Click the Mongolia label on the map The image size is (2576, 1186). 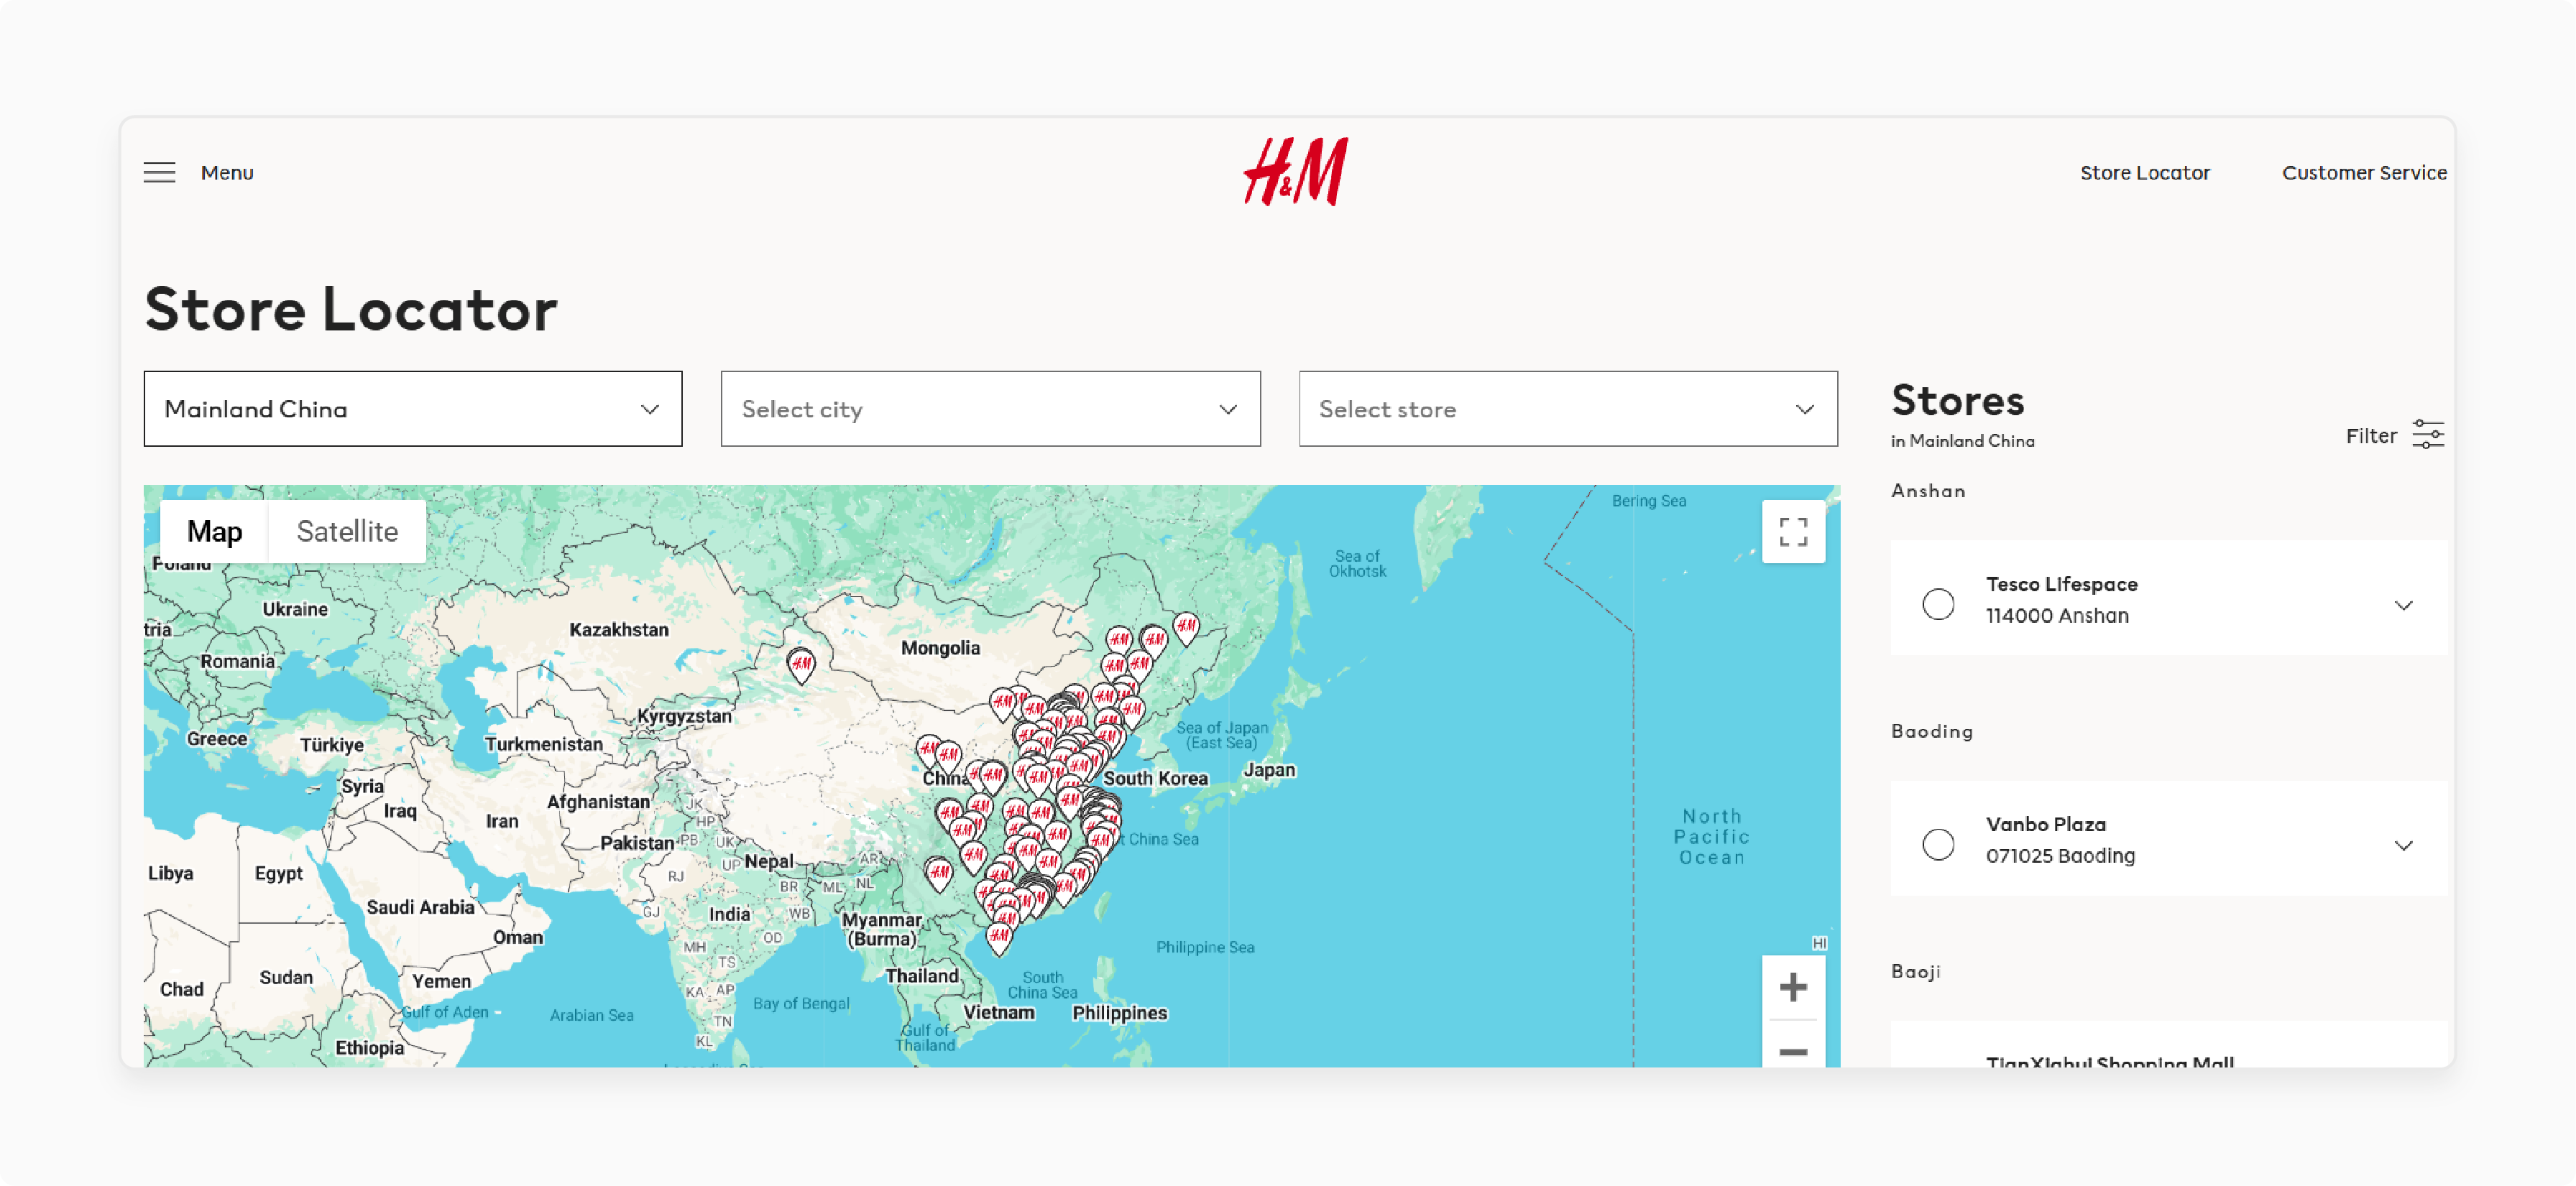(x=940, y=649)
